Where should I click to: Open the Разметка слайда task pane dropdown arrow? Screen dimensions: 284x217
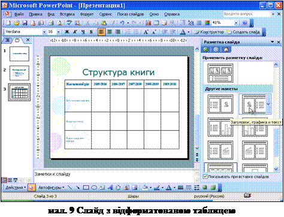pyautogui.click(x=273, y=42)
